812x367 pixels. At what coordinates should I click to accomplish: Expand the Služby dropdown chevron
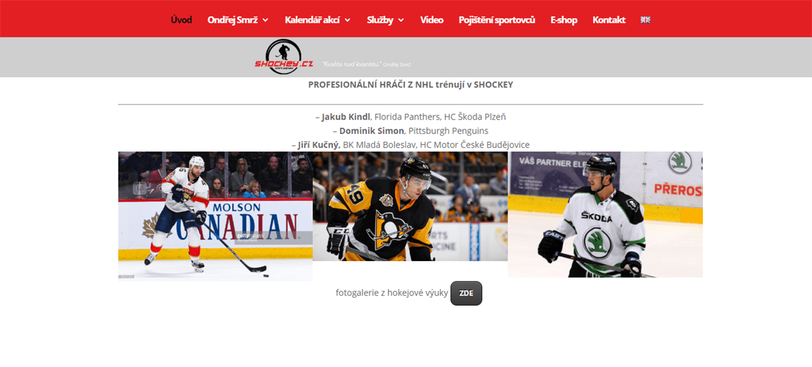(x=401, y=20)
